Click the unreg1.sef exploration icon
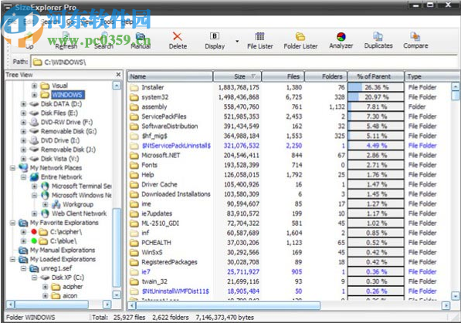 click(34, 268)
